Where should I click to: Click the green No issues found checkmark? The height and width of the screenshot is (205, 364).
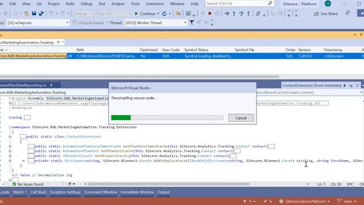point(14,184)
